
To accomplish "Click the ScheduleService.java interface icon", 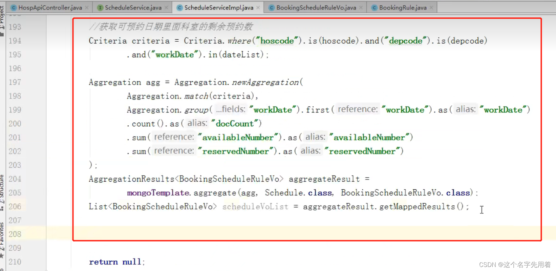I will click(100, 7).
